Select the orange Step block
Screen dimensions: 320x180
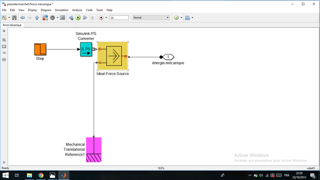coord(40,49)
